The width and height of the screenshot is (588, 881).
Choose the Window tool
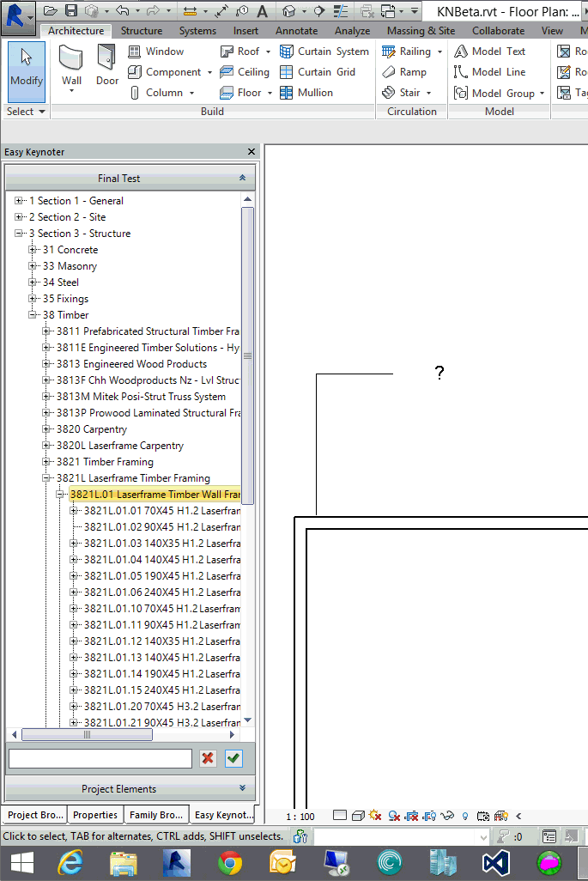click(156, 52)
